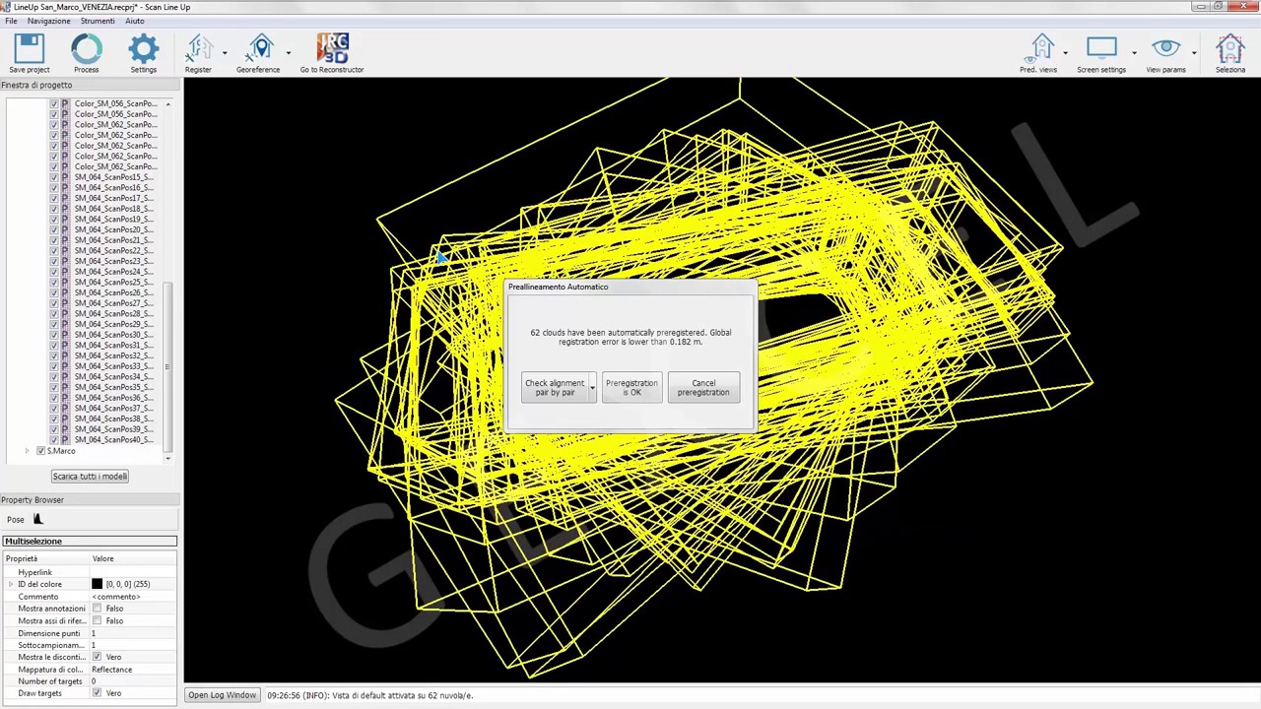The width and height of the screenshot is (1261, 709).
Task: Open the View params dropdown arrow
Action: point(1194,52)
